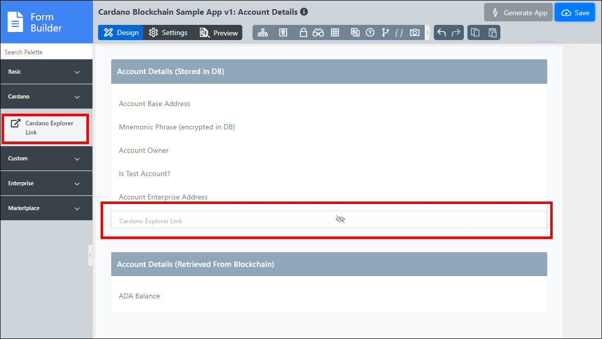
Task: Click the info icon beside Account Details title
Action: point(304,12)
